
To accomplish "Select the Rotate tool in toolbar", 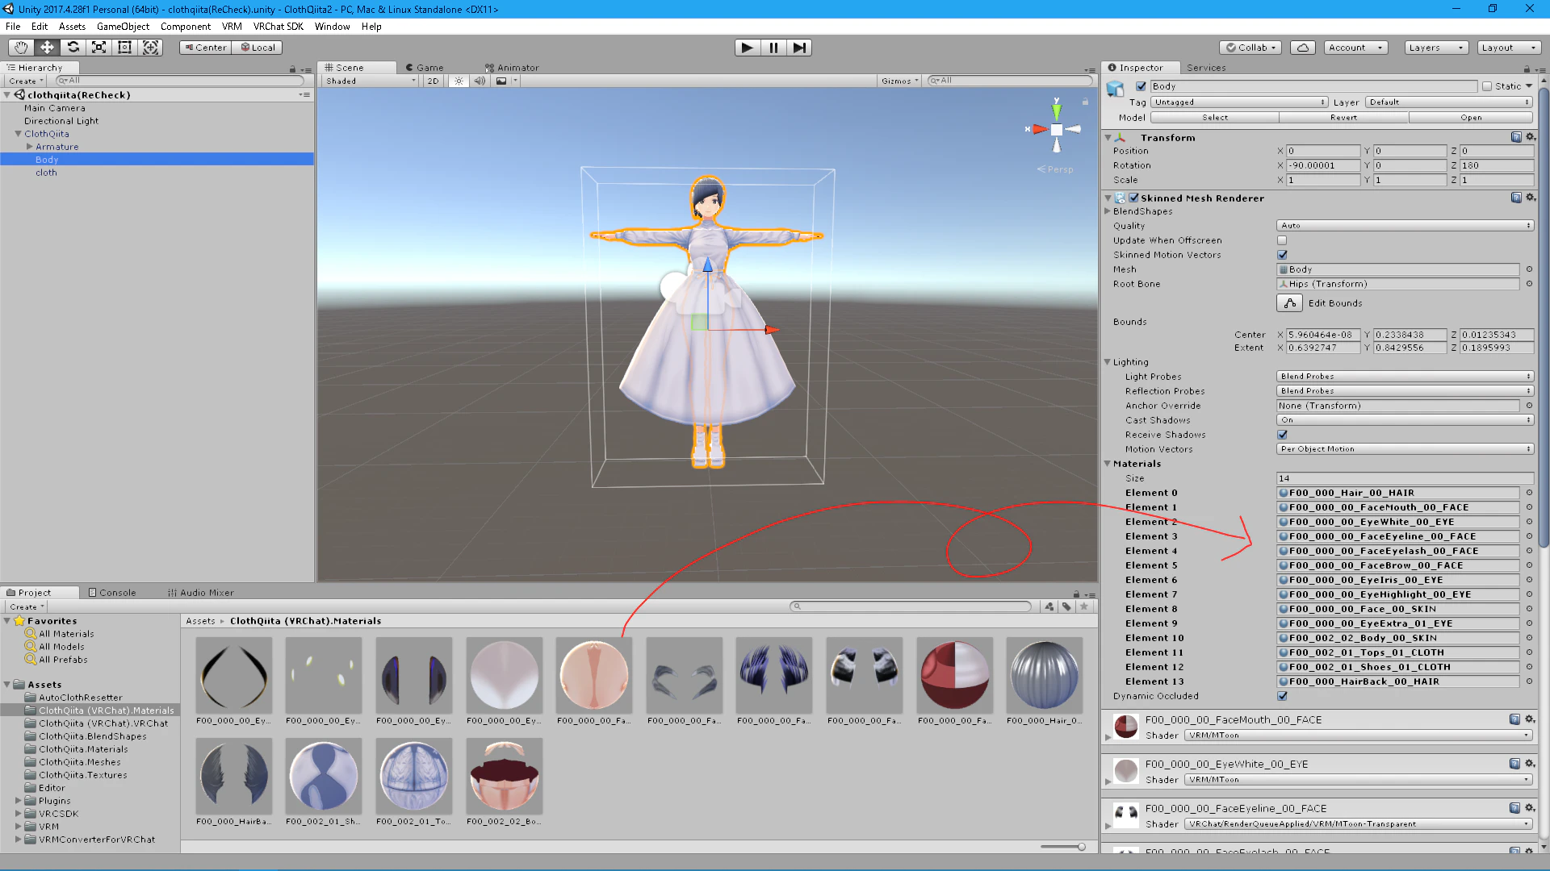I will tap(73, 48).
